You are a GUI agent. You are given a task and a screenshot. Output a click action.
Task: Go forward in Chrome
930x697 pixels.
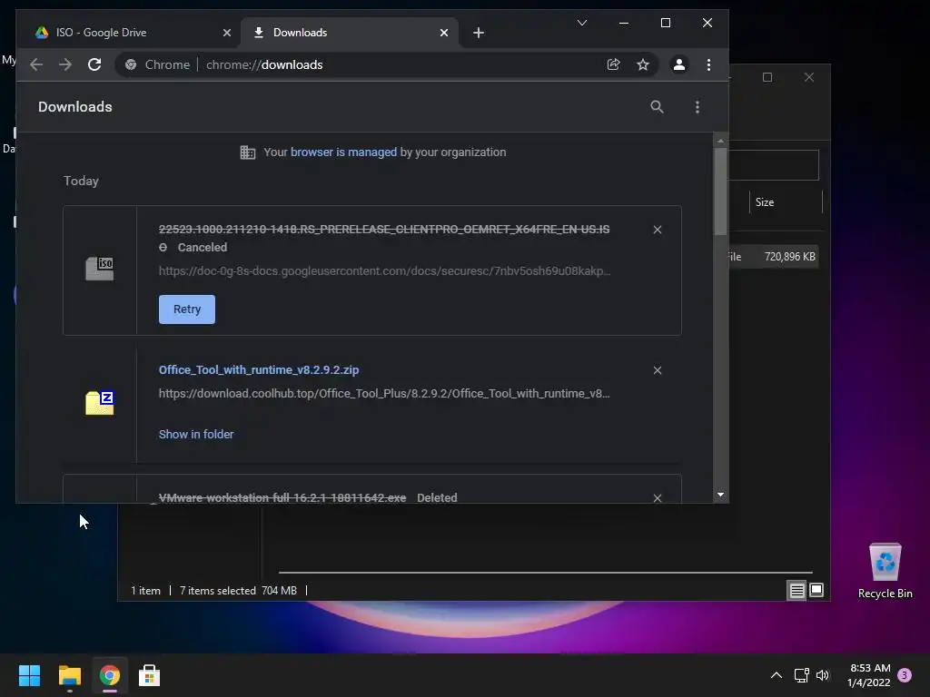[x=65, y=64]
